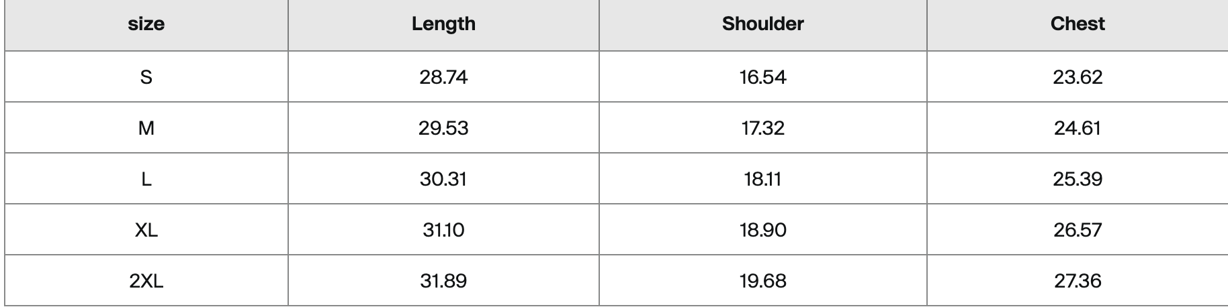Image resolution: width=1228 pixels, height=307 pixels.
Task: Click the Chest column header
Action: 1078,24
